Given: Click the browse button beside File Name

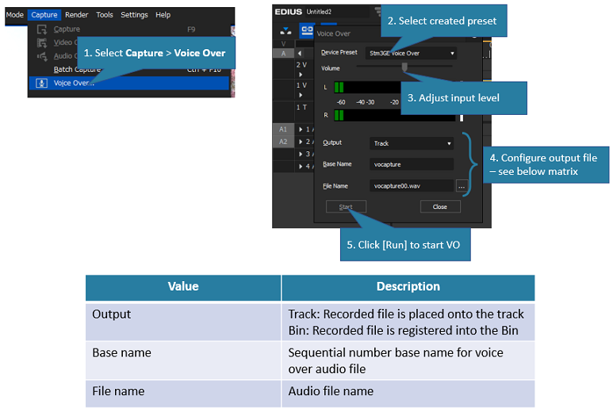Looking at the screenshot, I should coord(462,186).
